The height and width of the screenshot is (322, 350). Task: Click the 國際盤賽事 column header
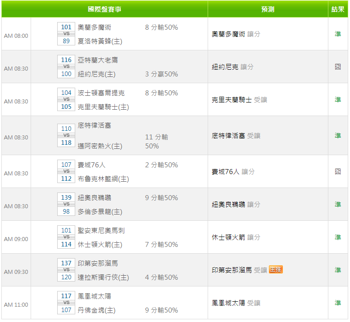[x=105, y=9]
